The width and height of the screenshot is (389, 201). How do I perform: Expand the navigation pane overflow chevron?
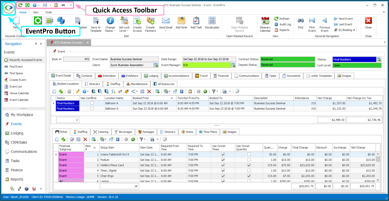point(41,189)
